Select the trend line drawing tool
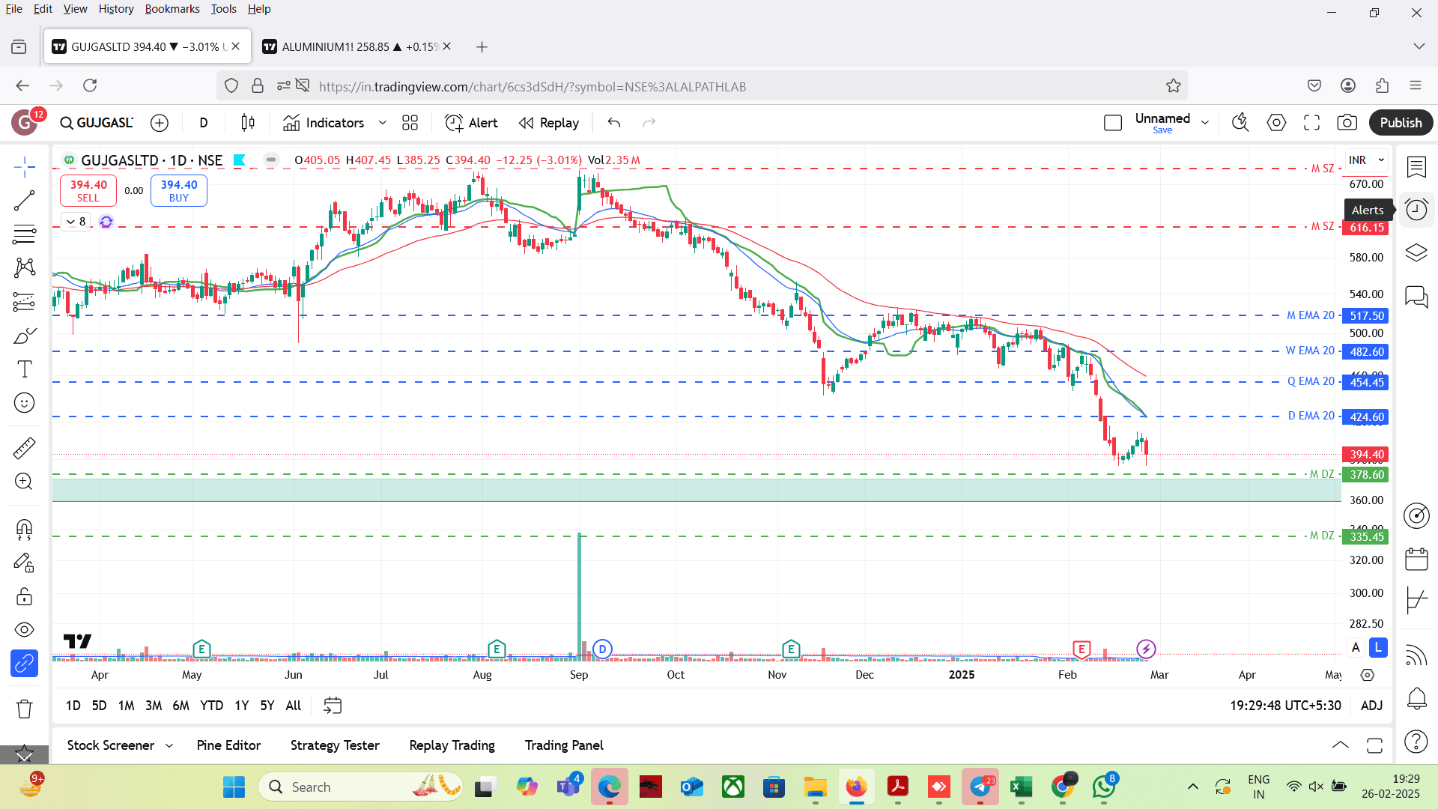Viewport: 1438px width, 809px height. tap(24, 201)
